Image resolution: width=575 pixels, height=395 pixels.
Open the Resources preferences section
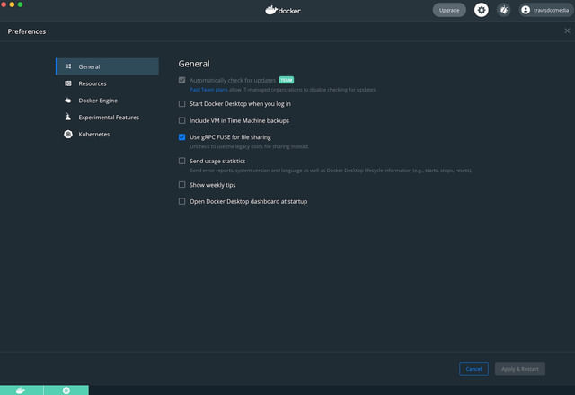click(92, 83)
